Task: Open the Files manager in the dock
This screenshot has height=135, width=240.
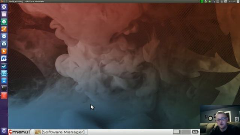Action: tap(4, 14)
